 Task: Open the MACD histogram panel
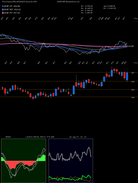click(23, 161)
